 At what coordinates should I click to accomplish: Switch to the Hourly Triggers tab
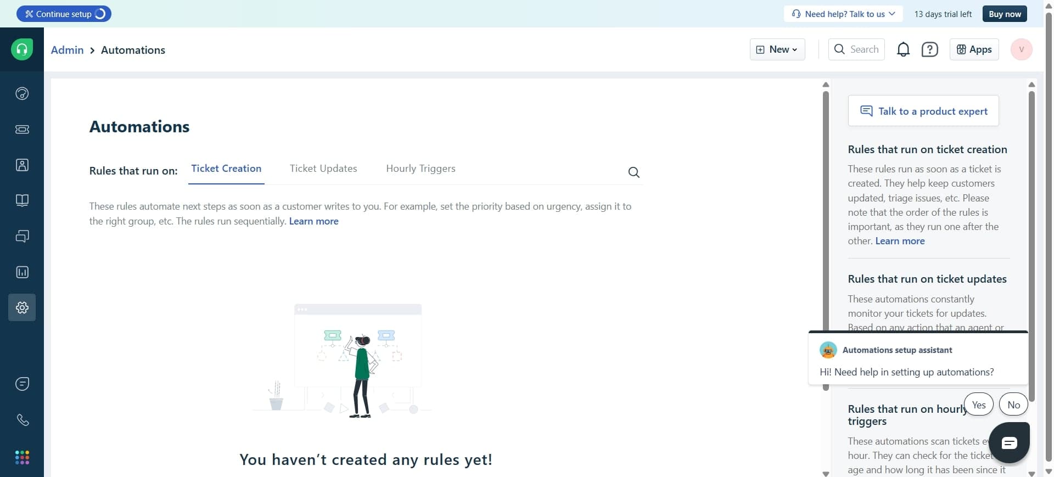click(421, 169)
